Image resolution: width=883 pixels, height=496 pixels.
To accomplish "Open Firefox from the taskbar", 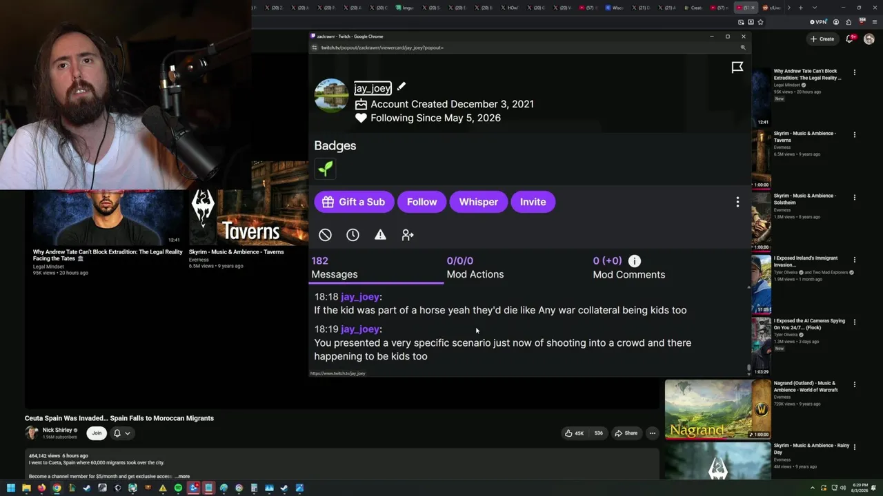I will (x=41, y=488).
